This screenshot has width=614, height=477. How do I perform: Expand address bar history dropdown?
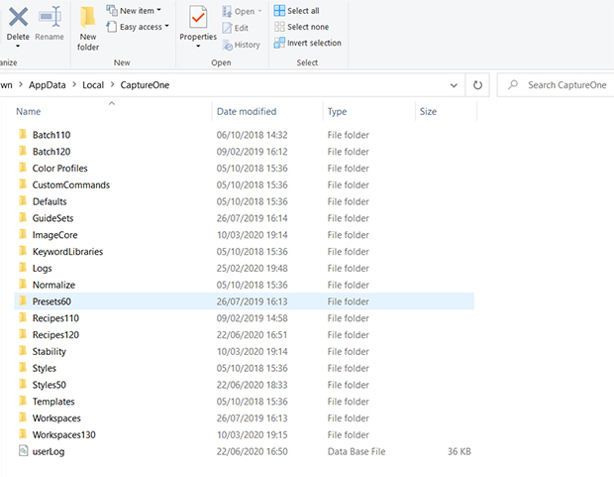[454, 85]
